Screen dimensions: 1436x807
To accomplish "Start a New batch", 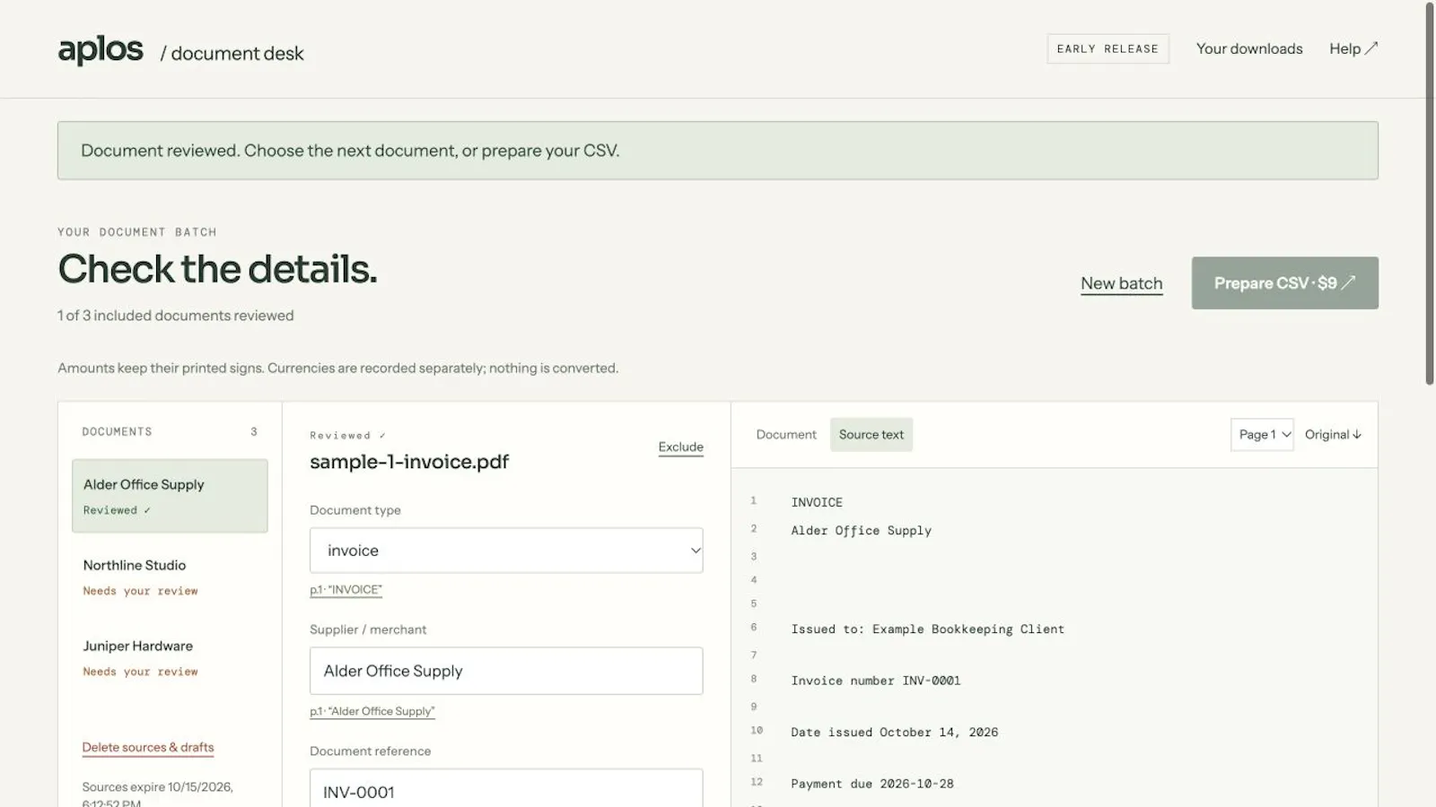I will coord(1121,283).
